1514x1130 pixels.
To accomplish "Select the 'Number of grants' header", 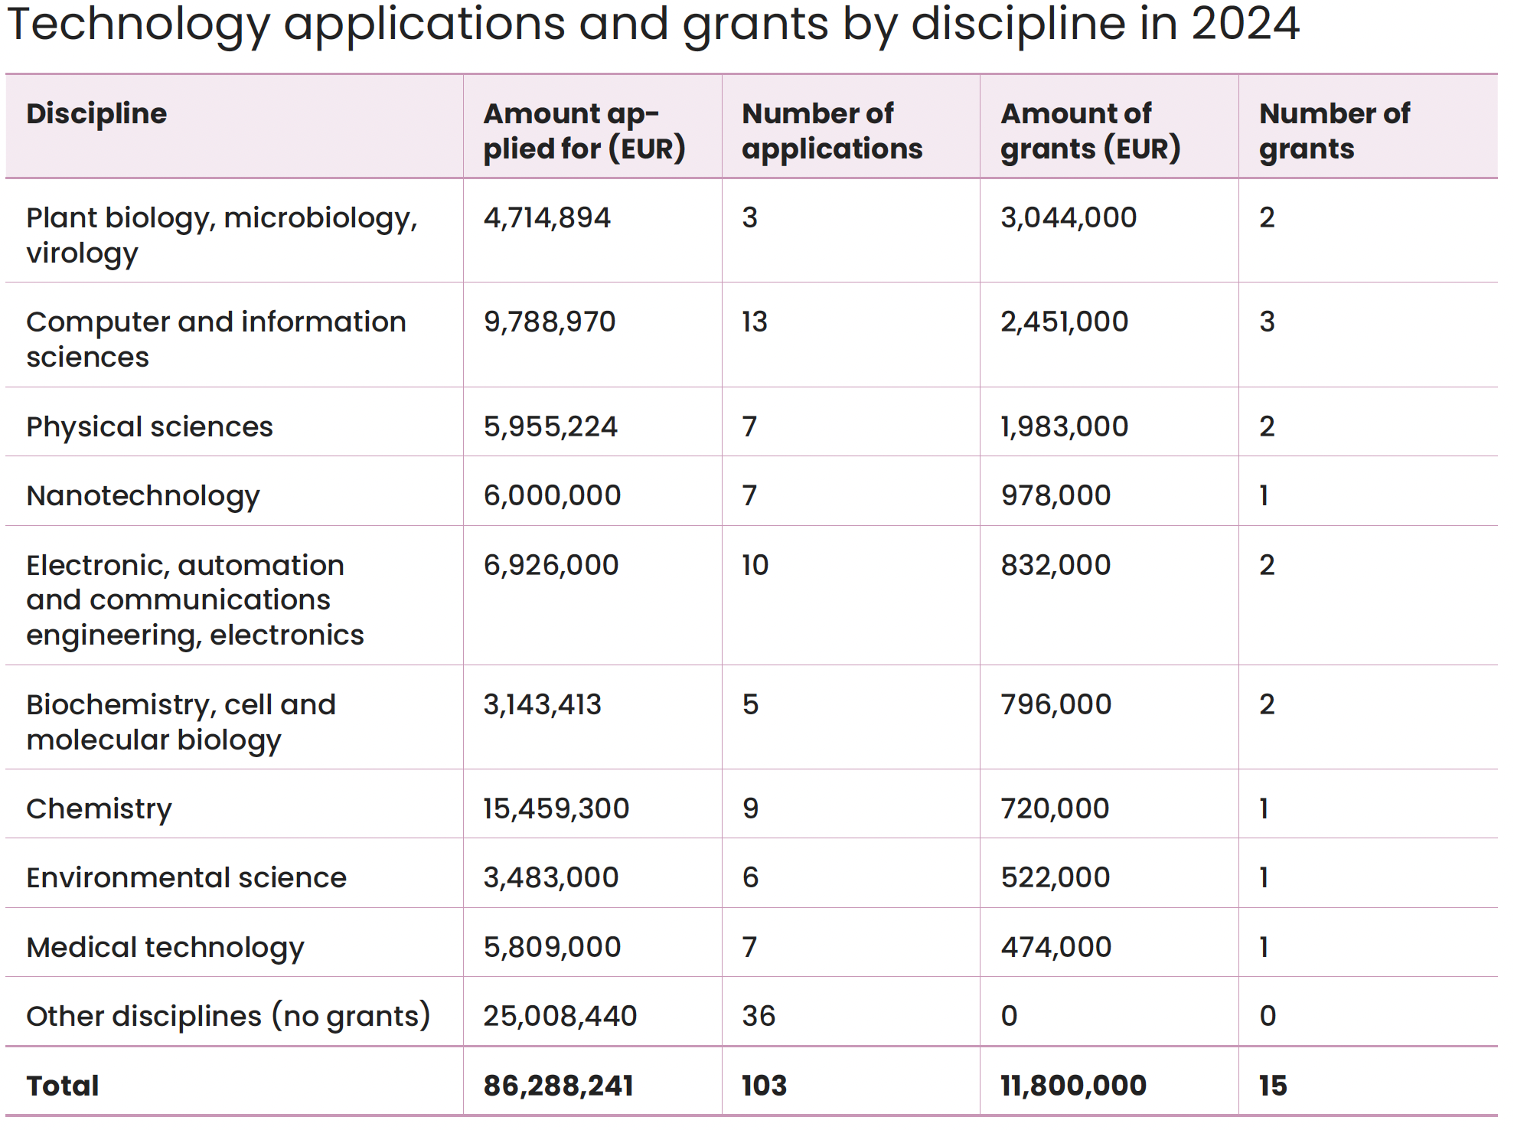I will pyautogui.click(x=1334, y=131).
